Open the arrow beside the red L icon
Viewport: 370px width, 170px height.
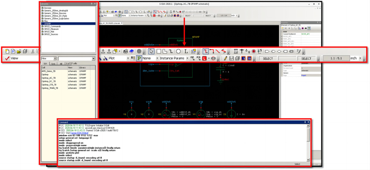click(209, 58)
